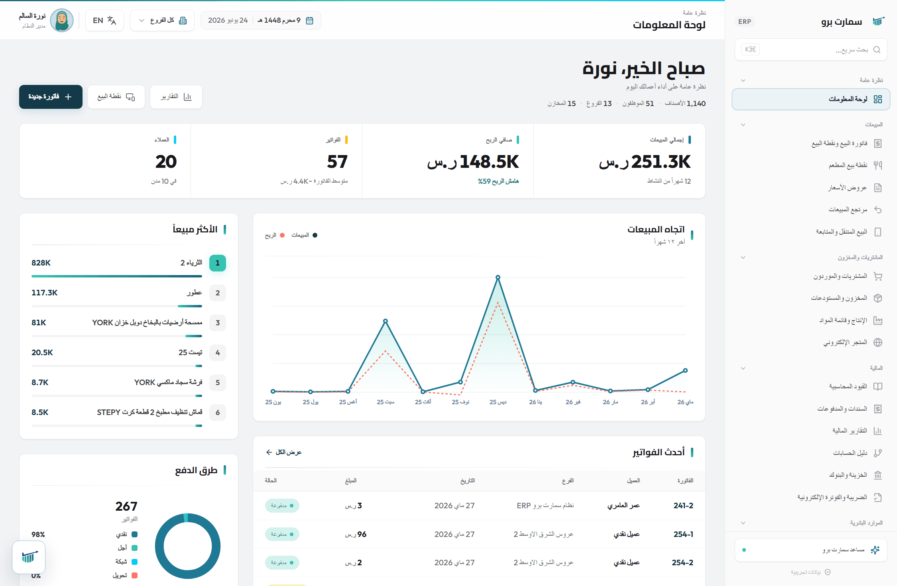Screen dimensions: 897x586
Task: Click the production factory icon
Action: (877, 321)
